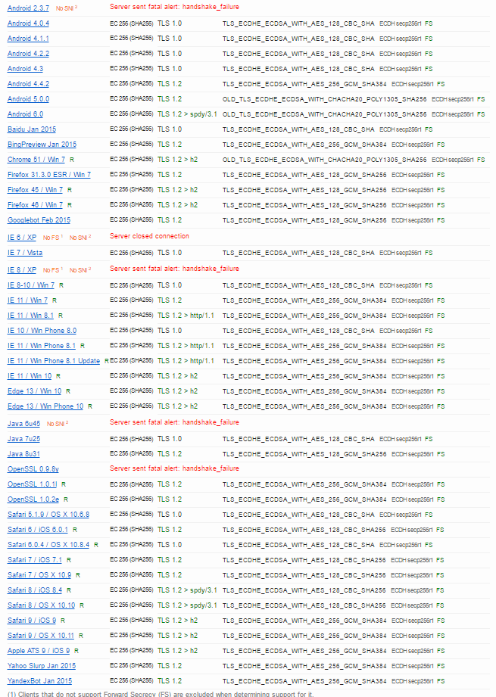Image resolution: width=496 pixels, height=697 pixels.
Task: Open IE 11 / Win 10 link
Action: (x=30, y=375)
